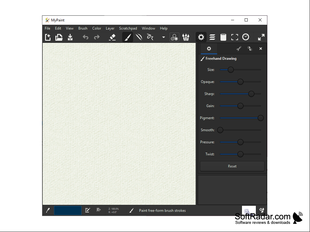Click the textured canvas area
The height and width of the screenshot is (232, 310).
(119, 124)
